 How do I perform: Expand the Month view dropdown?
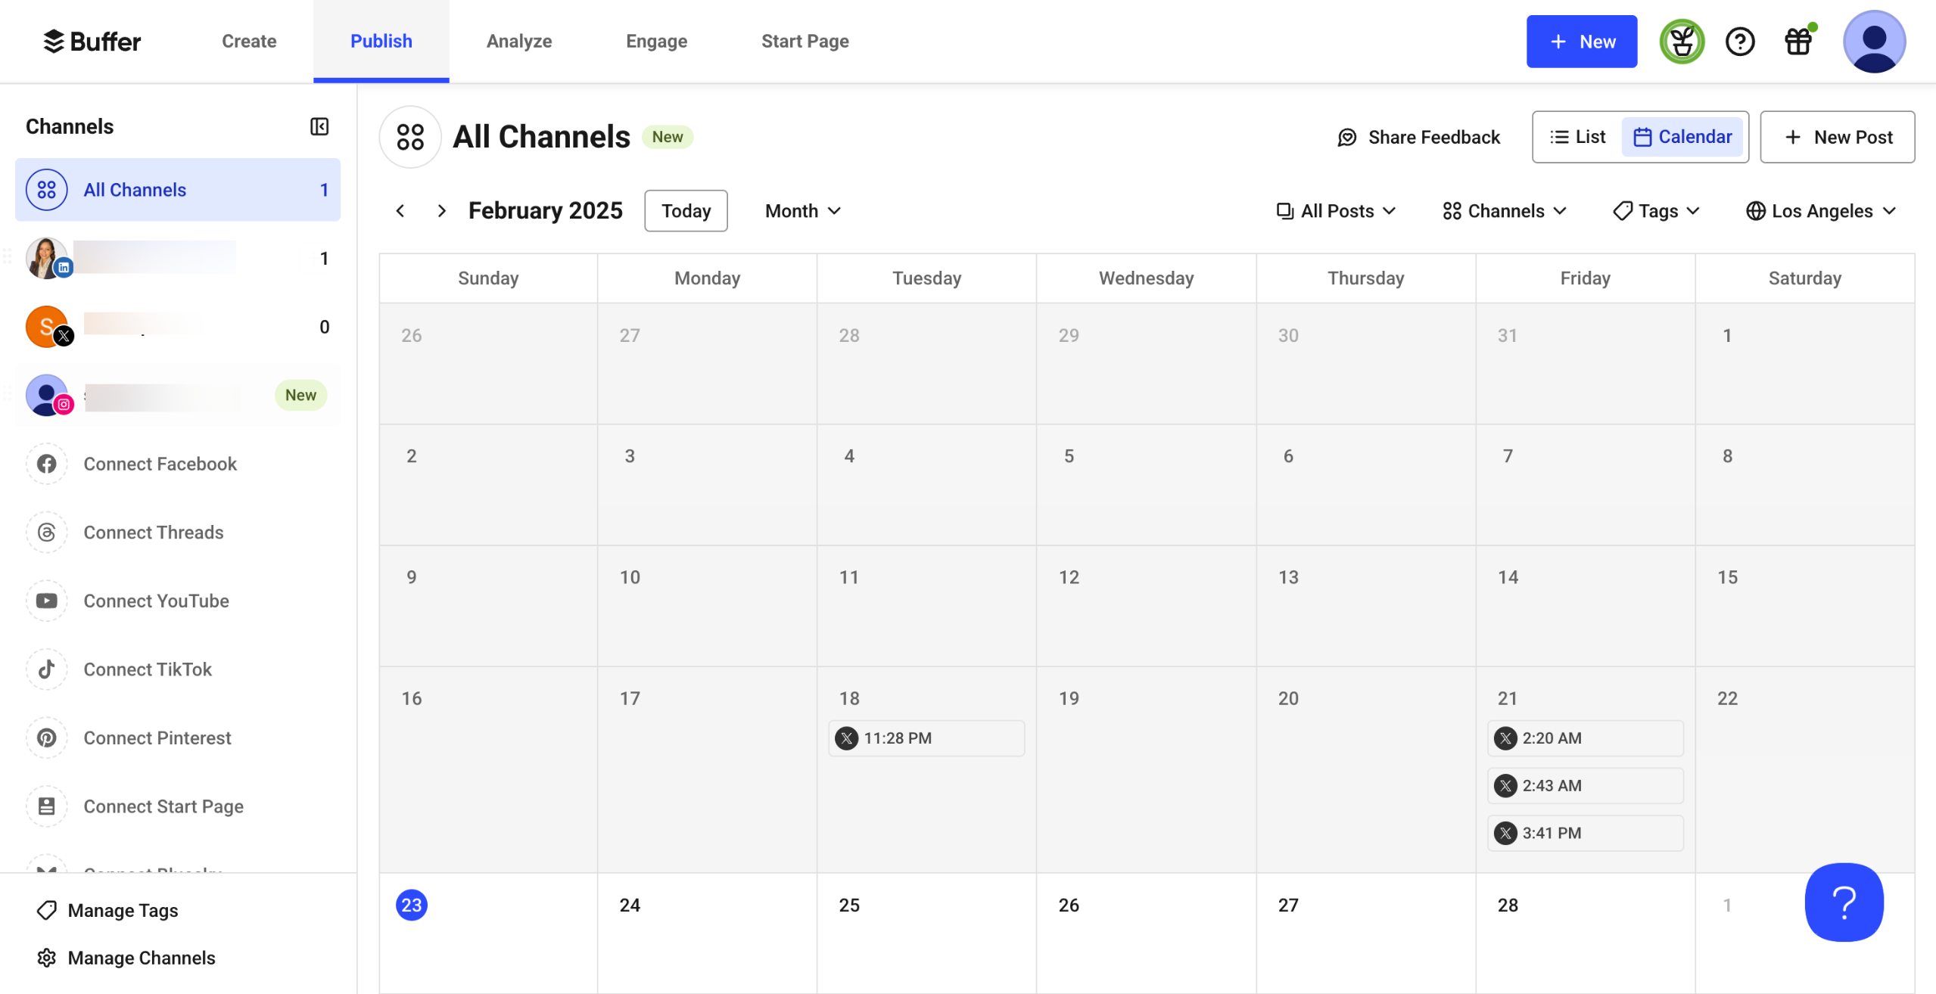pyautogui.click(x=802, y=211)
